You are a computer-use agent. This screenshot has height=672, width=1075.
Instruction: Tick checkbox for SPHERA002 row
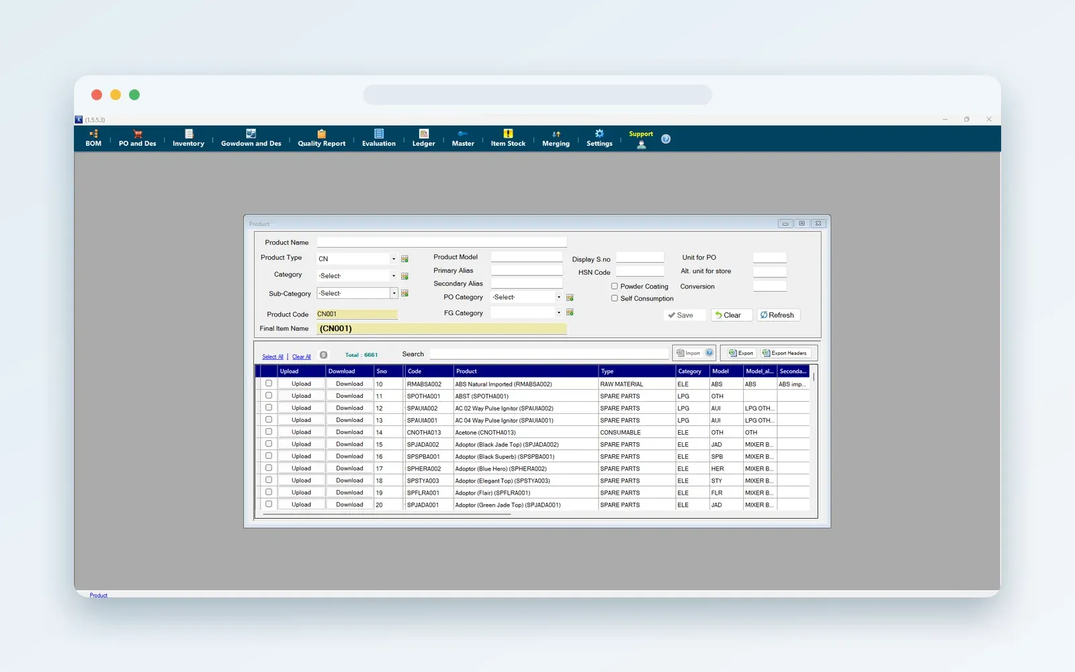pos(269,468)
